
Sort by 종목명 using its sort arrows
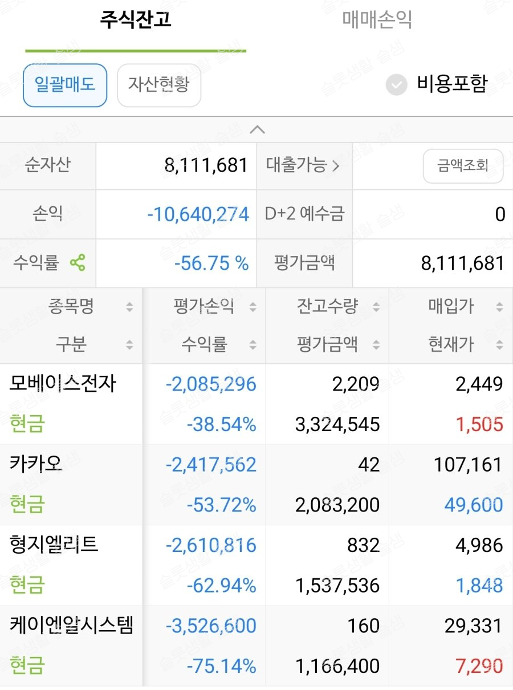[129, 307]
